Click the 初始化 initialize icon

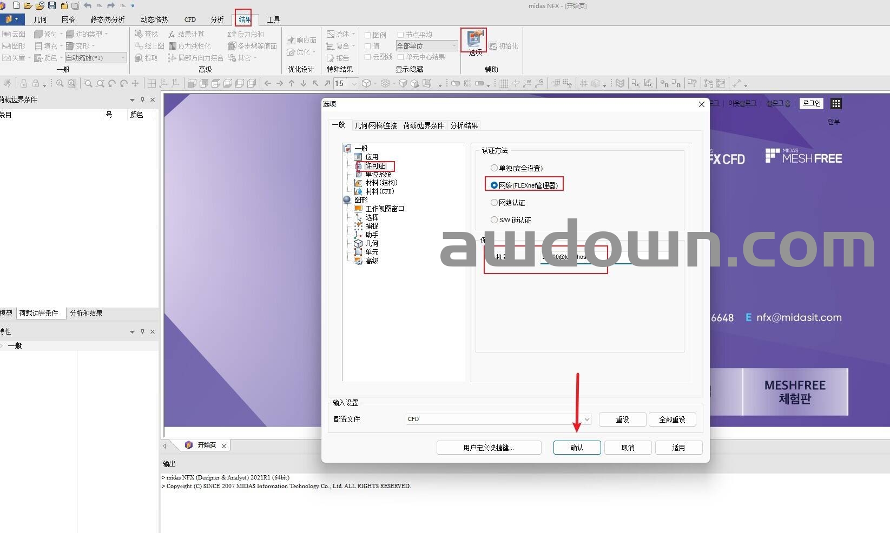coord(493,46)
